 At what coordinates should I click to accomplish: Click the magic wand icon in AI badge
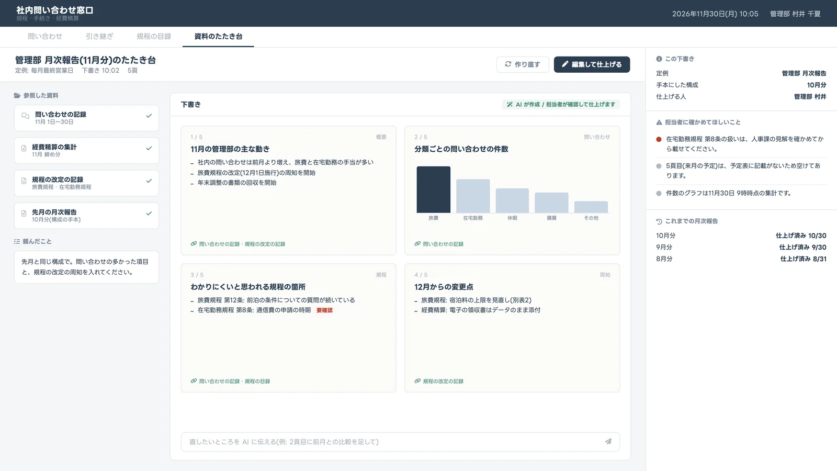click(x=510, y=105)
